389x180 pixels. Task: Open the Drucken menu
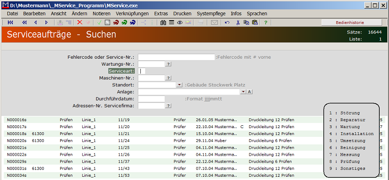(x=183, y=14)
